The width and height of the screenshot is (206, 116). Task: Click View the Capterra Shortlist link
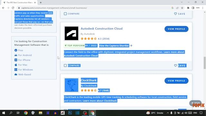114,46
